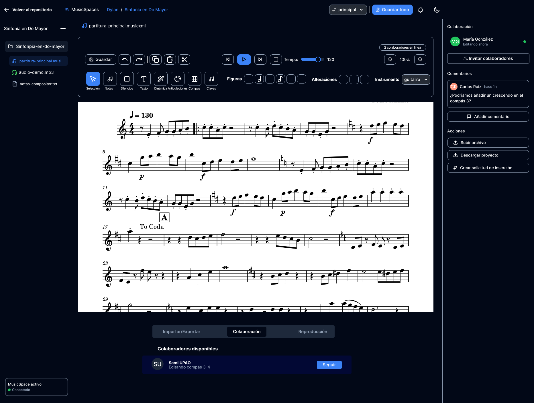Adjust the Tempo slider
This screenshot has width=534, height=403.
tap(313, 59)
